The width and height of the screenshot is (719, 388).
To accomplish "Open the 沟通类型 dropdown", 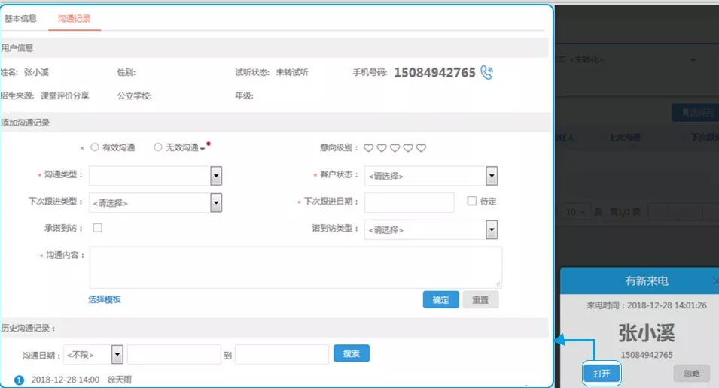I will 215,175.
